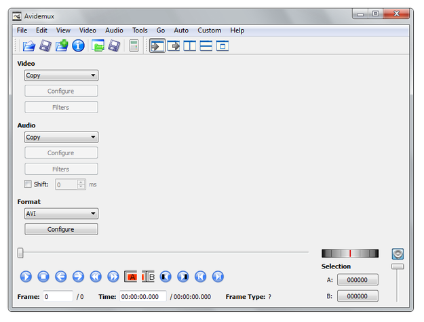Click Filters under the Video section
Screen dimensions: 424x322
coord(61,107)
